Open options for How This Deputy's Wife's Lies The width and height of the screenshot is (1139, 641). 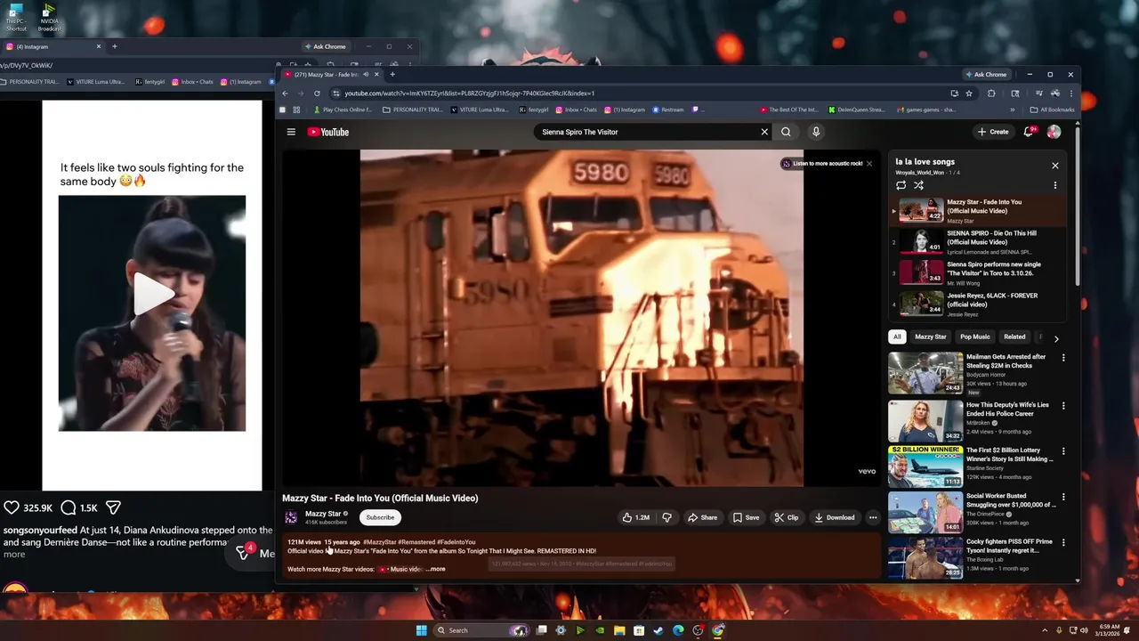1063,406
